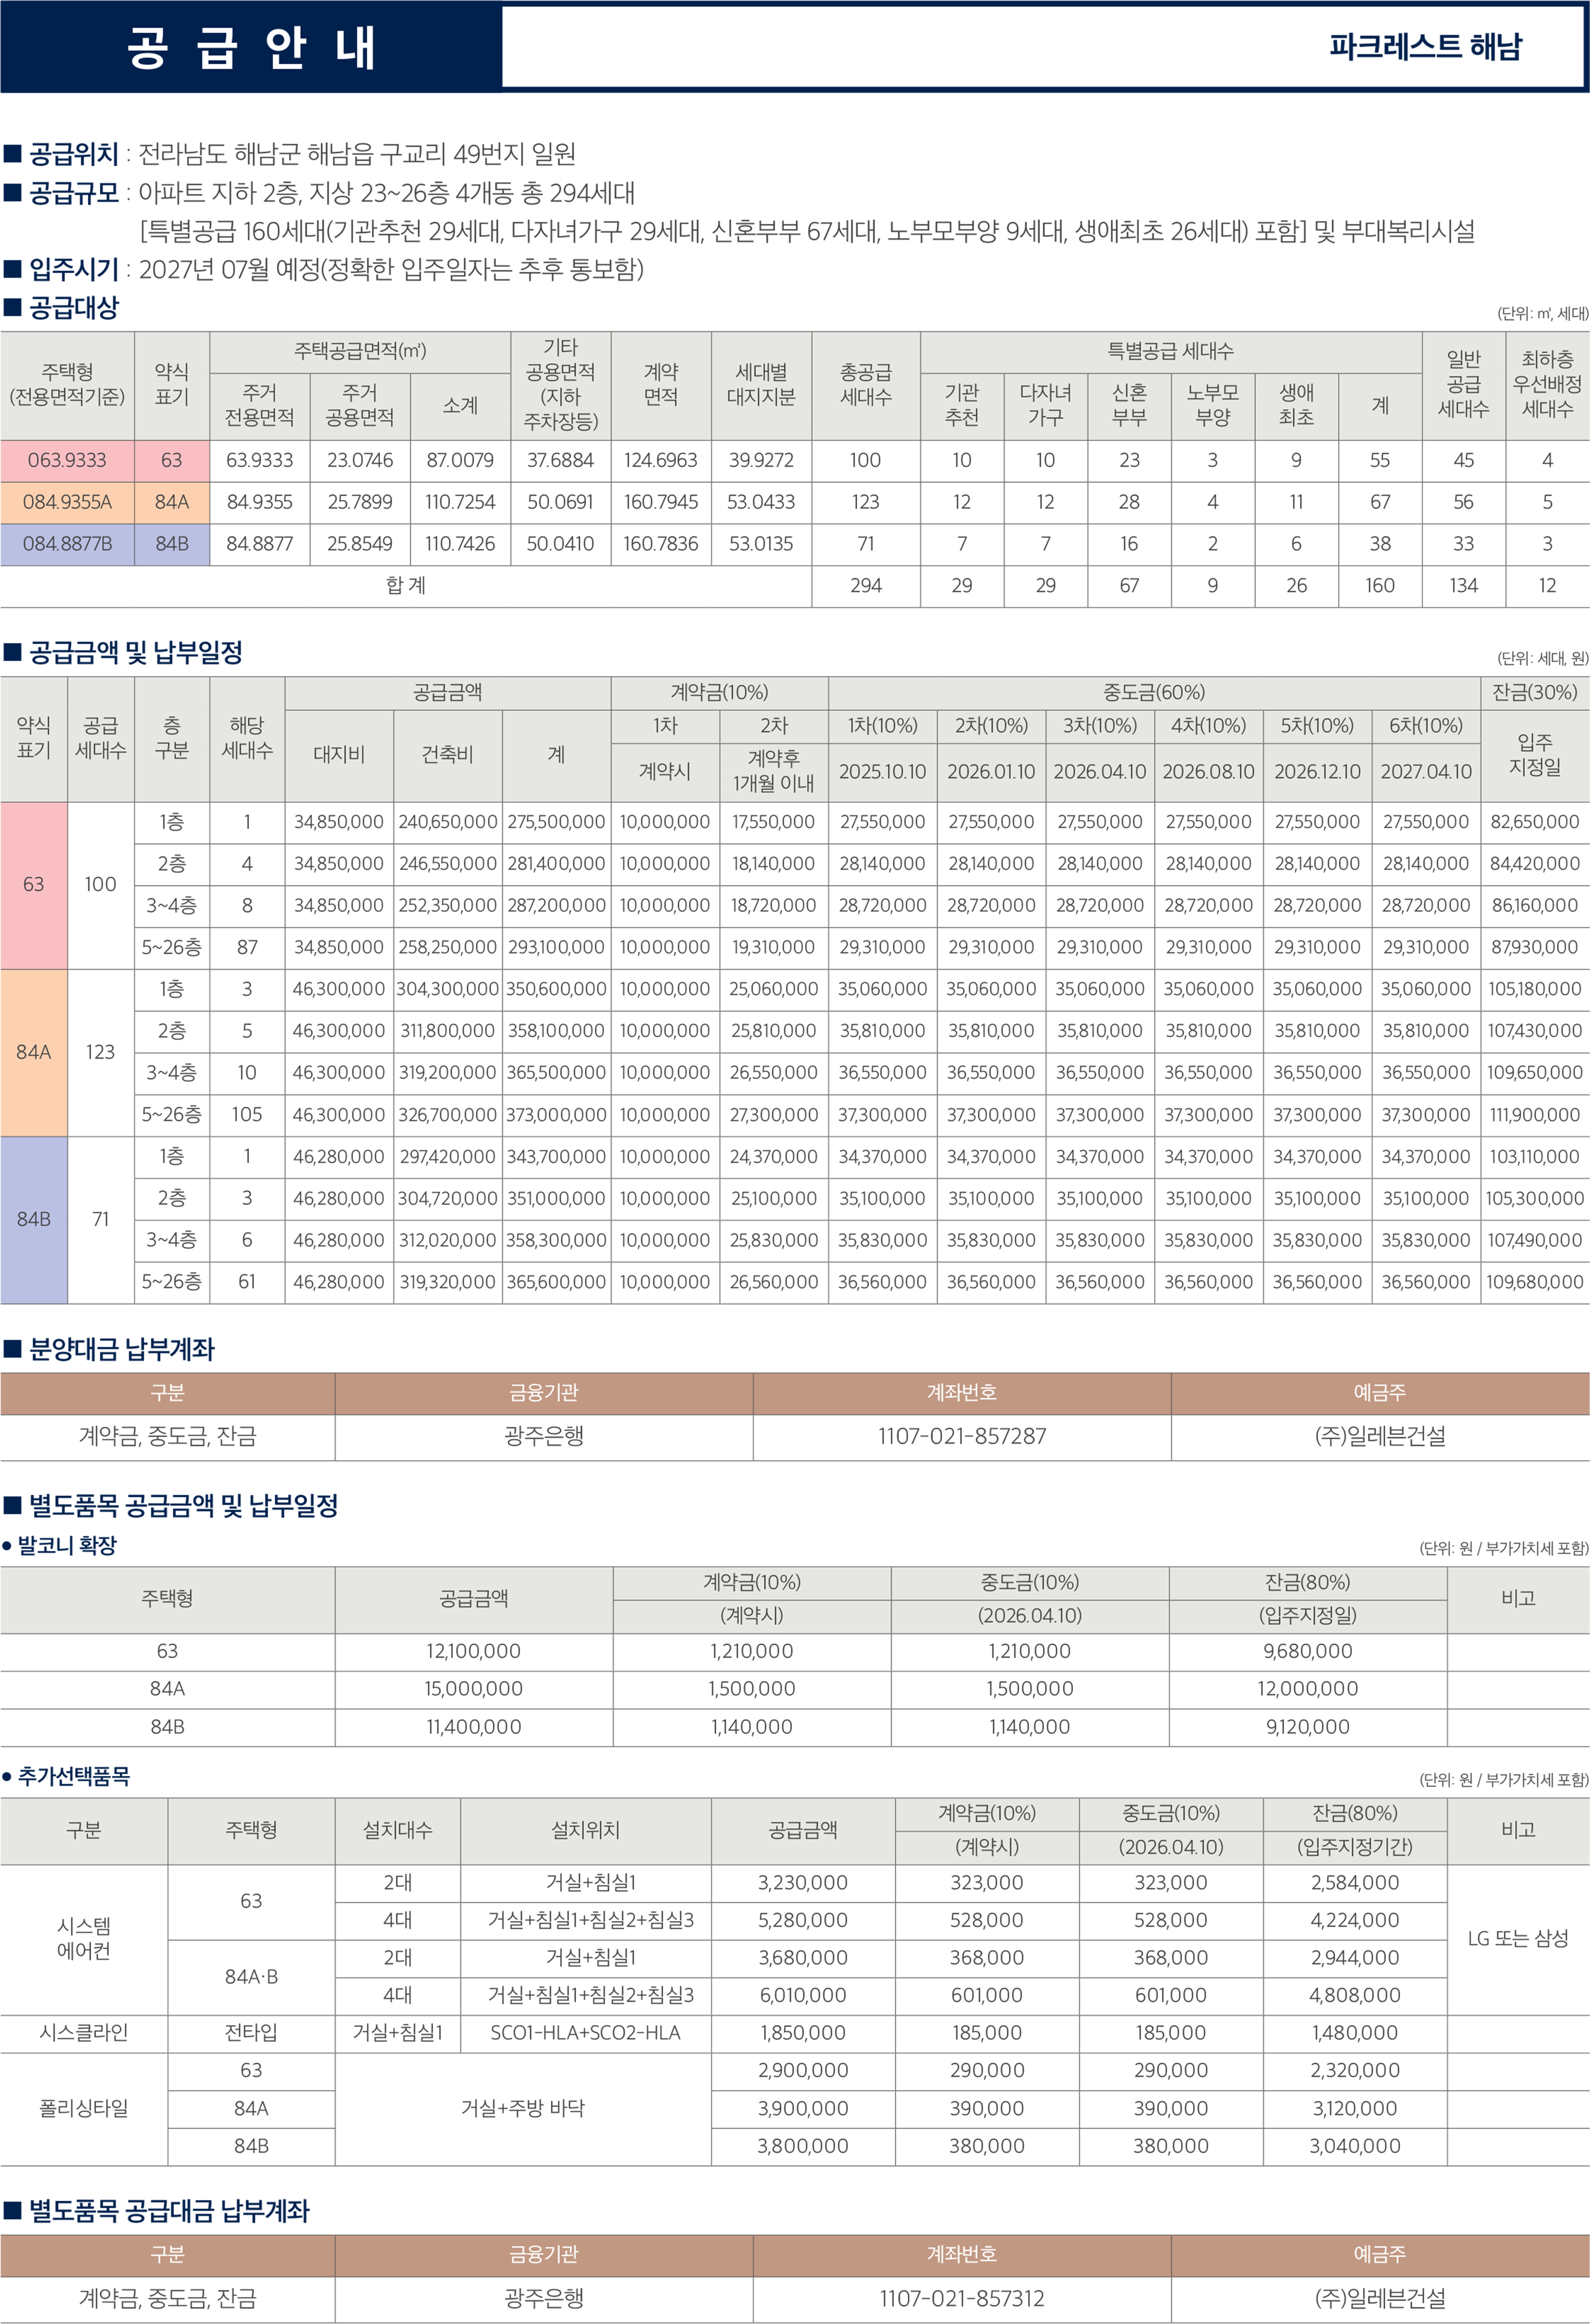Click the 공급위치 heading label
This screenshot has width=1590, height=2324.
tap(73, 154)
